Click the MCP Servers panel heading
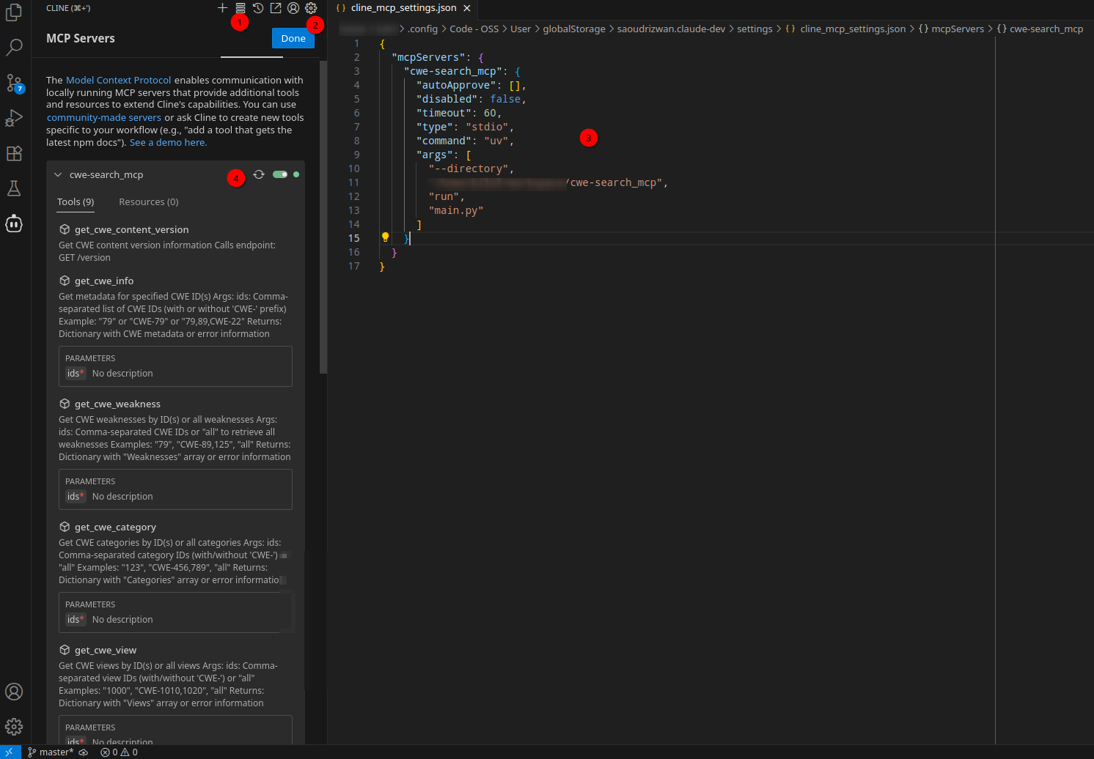Image resolution: width=1094 pixels, height=759 pixels. [x=81, y=39]
